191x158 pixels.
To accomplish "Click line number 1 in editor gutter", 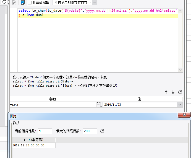I will (13, 11).
